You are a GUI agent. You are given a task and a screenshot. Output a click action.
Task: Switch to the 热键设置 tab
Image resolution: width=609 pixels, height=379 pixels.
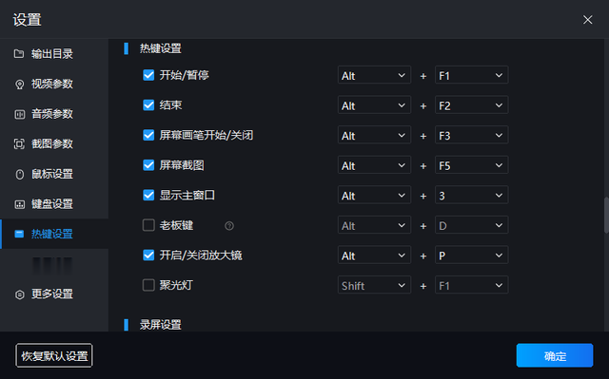pyautogui.click(x=54, y=234)
